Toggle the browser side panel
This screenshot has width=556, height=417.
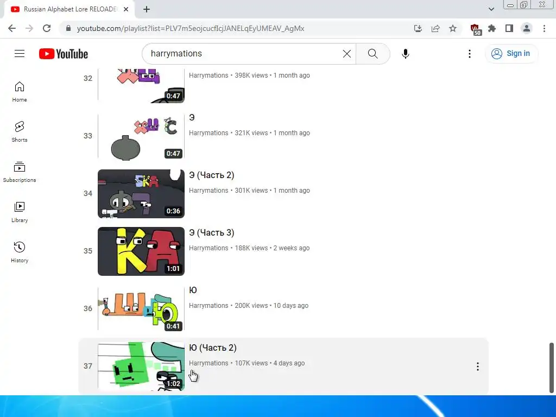tap(509, 28)
